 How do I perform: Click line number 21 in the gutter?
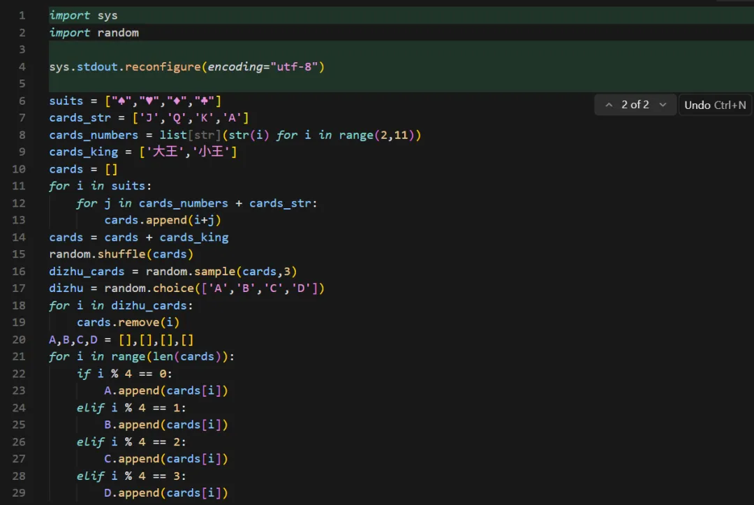(19, 356)
